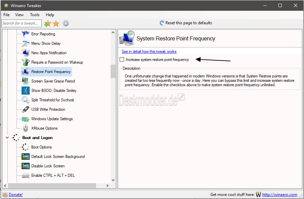Select New Apps Notification tweak
Image resolution: width=304 pixels, height=199 pixels.
pyautogui.click(x=49, y=53)
